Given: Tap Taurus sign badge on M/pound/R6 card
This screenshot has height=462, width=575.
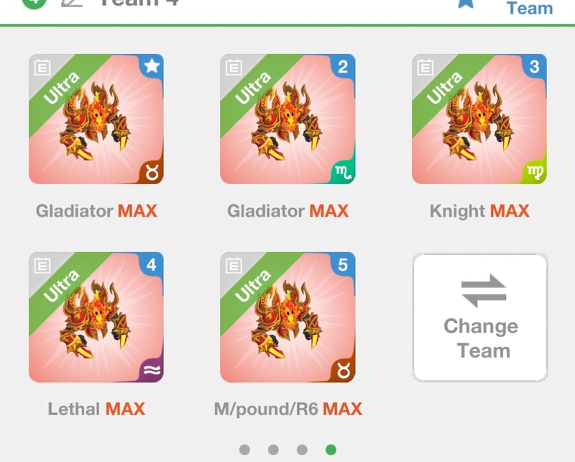Looking at the screenshot, I should click(x=344, y=371).
